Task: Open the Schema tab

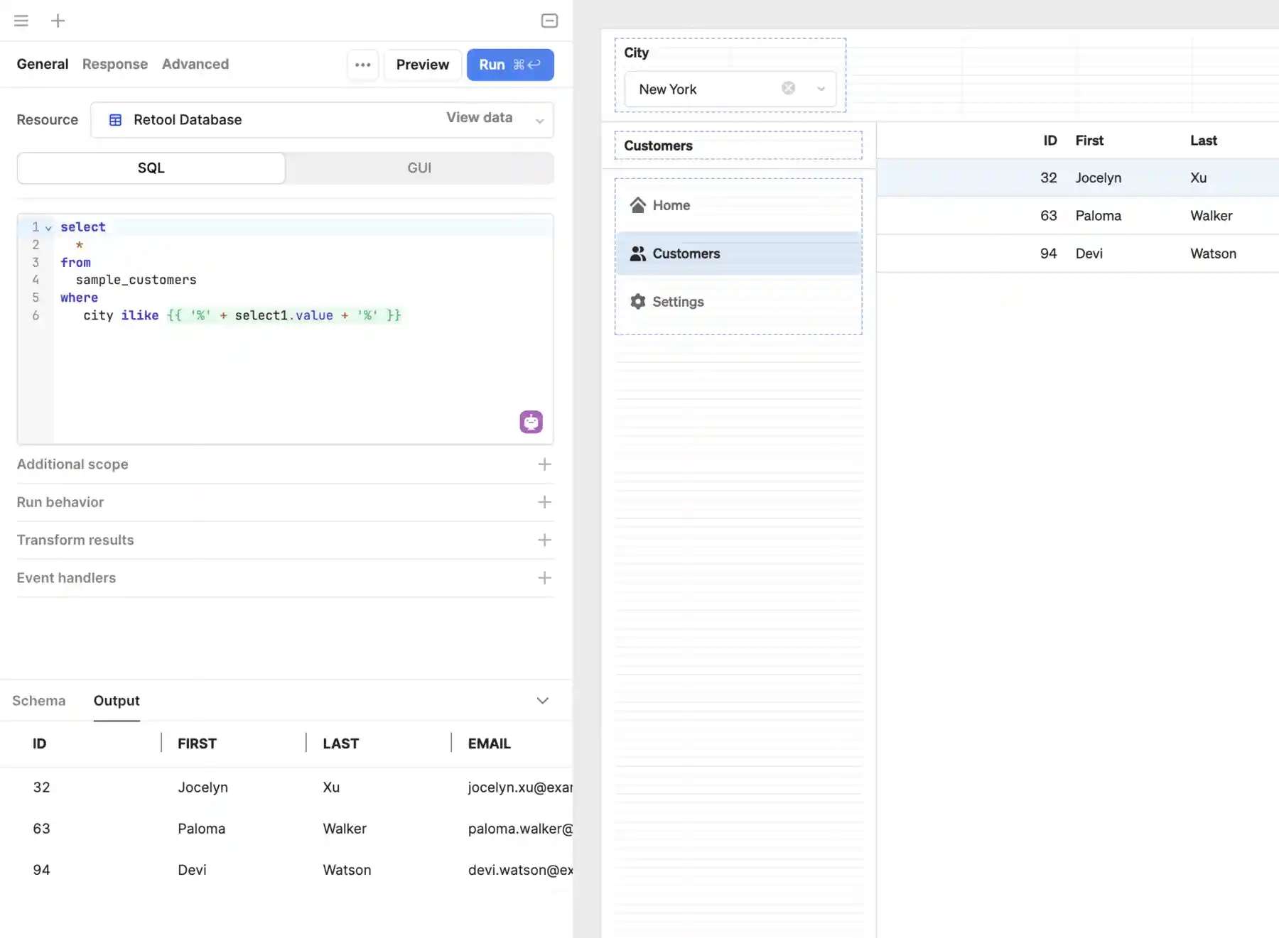Action: click(39, 701)
